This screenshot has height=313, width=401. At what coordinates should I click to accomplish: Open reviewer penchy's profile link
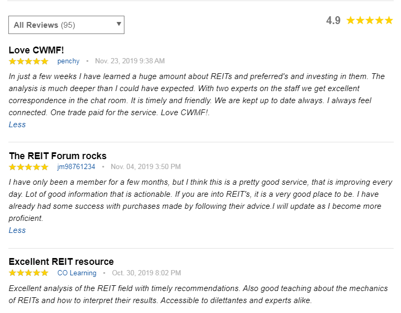coord(68,61)
